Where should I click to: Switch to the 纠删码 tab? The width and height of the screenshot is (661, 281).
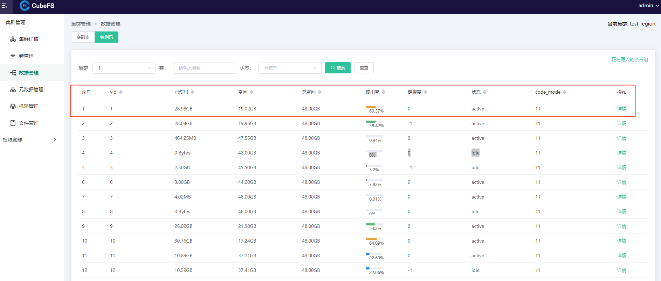(x=106, y=37)
